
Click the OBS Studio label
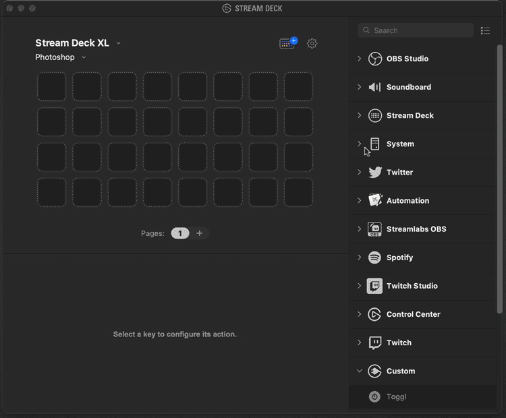(x=407, y=59)
